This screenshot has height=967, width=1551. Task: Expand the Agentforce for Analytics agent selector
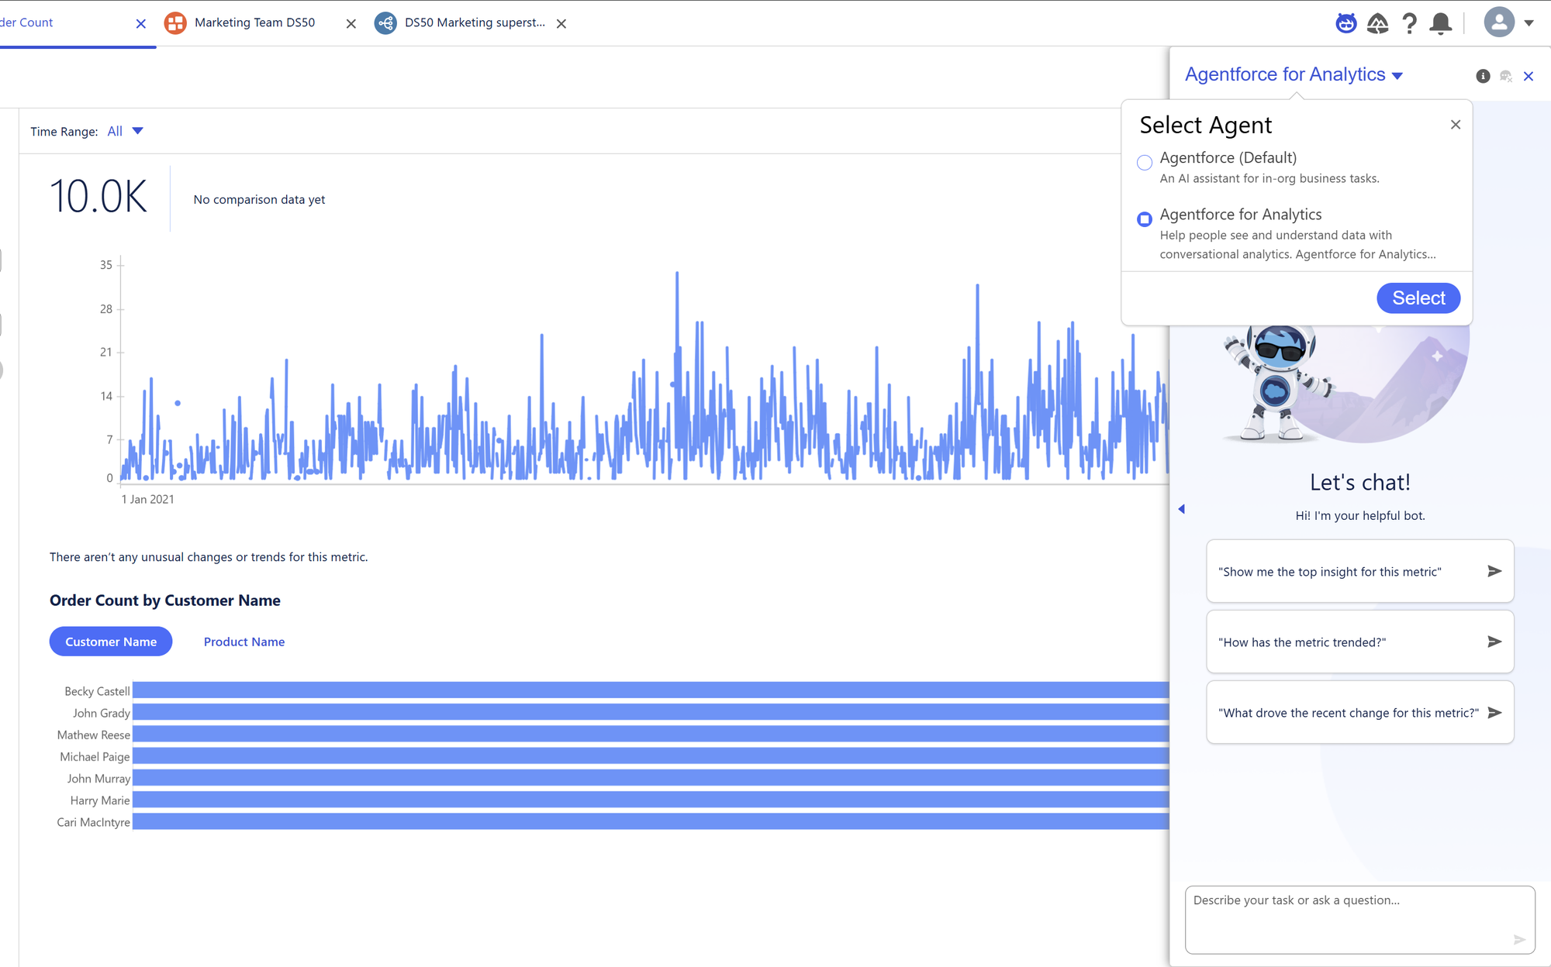[x=1294, y=74]
